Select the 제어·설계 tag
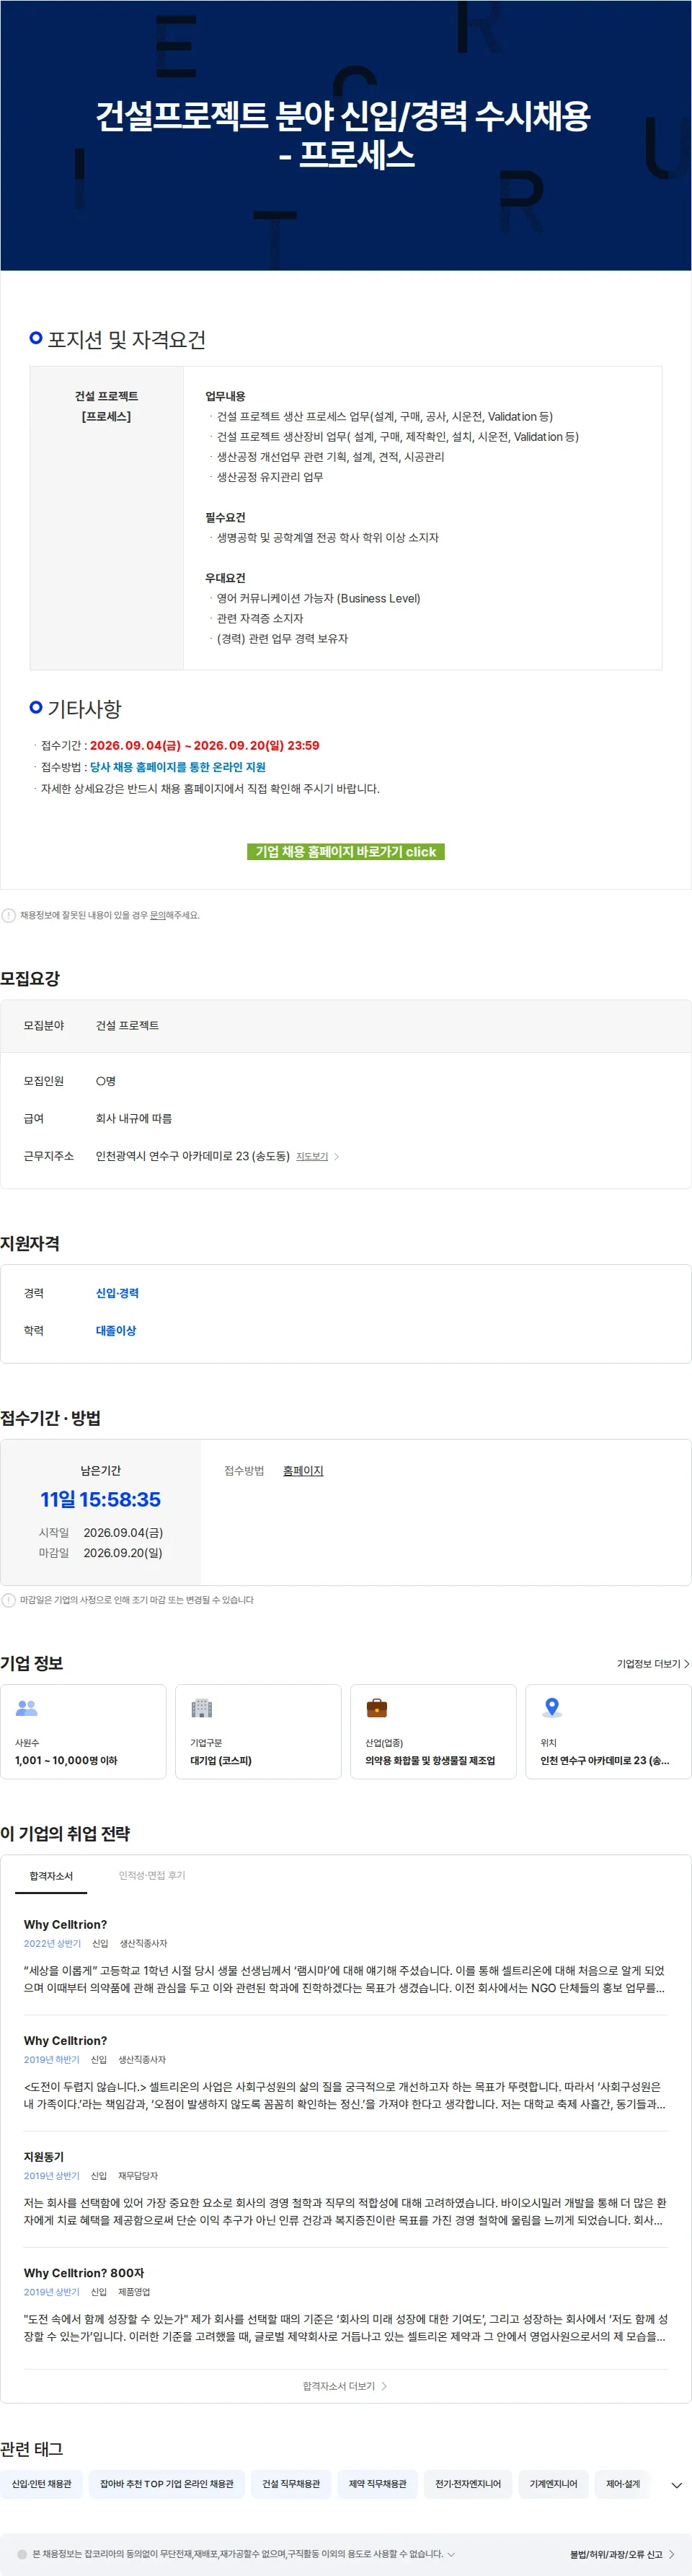 tap(623, 2484)
